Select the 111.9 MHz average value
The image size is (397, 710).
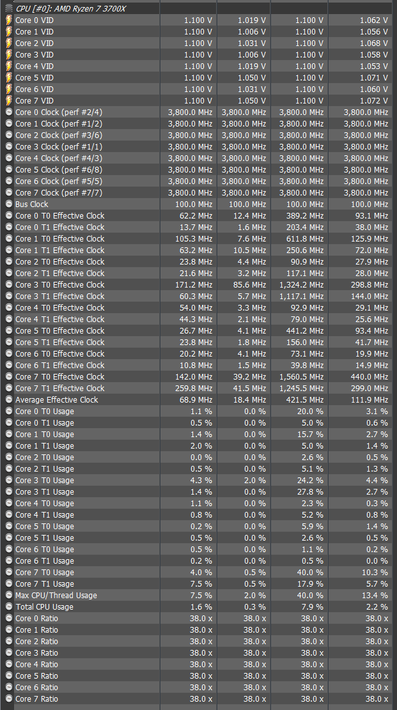pos(370,400)
